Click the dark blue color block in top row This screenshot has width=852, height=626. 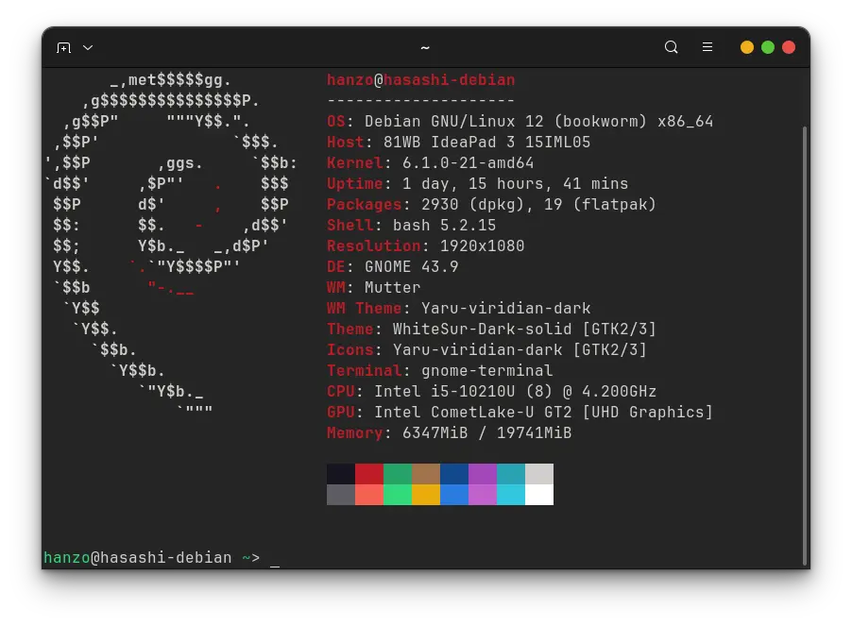click(x=454, y=474)
